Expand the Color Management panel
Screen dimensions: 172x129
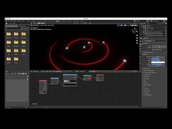pos(148,95)
